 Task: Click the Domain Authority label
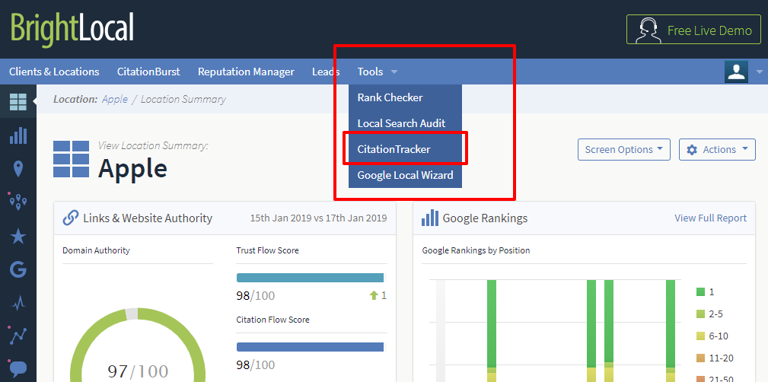96,250
